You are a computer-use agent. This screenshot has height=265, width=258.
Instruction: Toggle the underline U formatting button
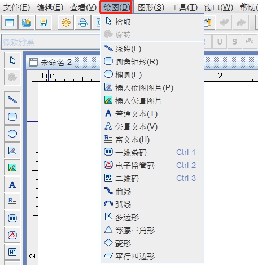(220, 42)
